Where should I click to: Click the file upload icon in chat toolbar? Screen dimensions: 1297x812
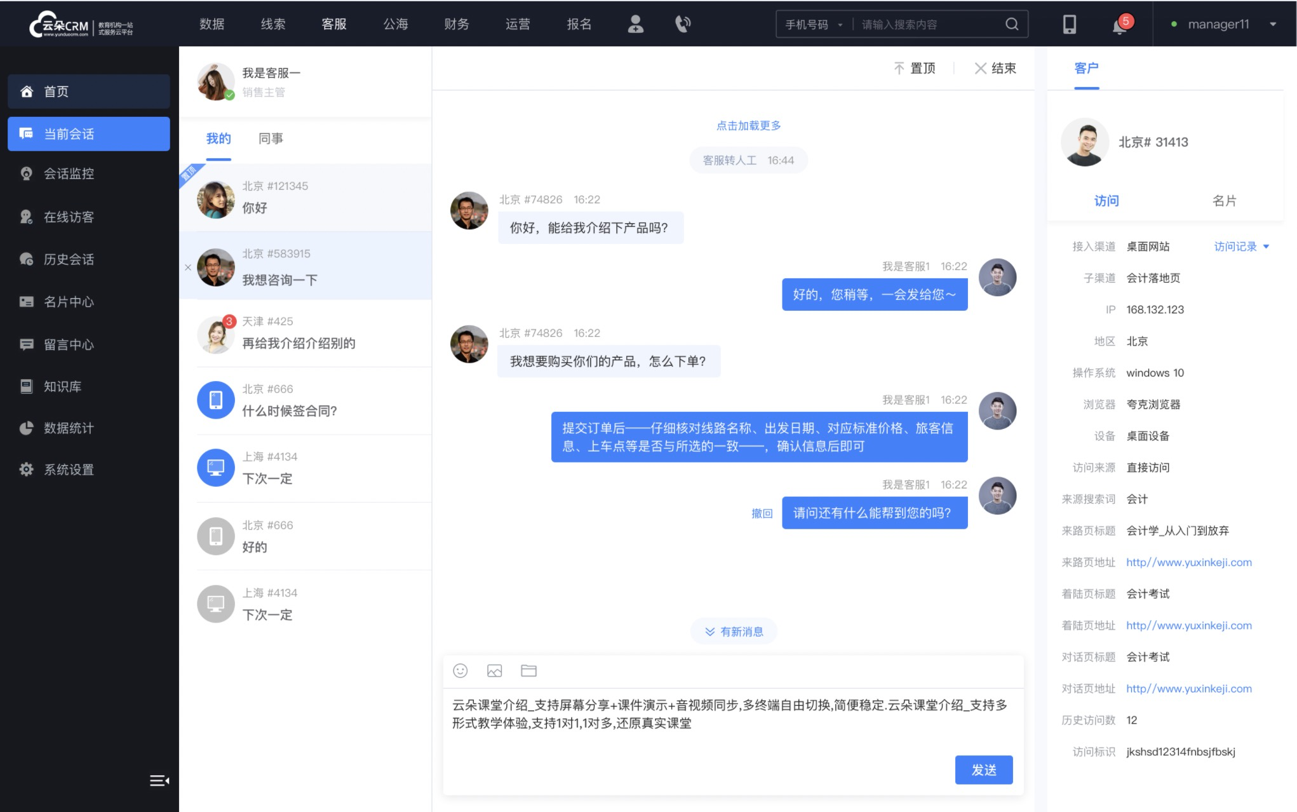tap(528, 671)
